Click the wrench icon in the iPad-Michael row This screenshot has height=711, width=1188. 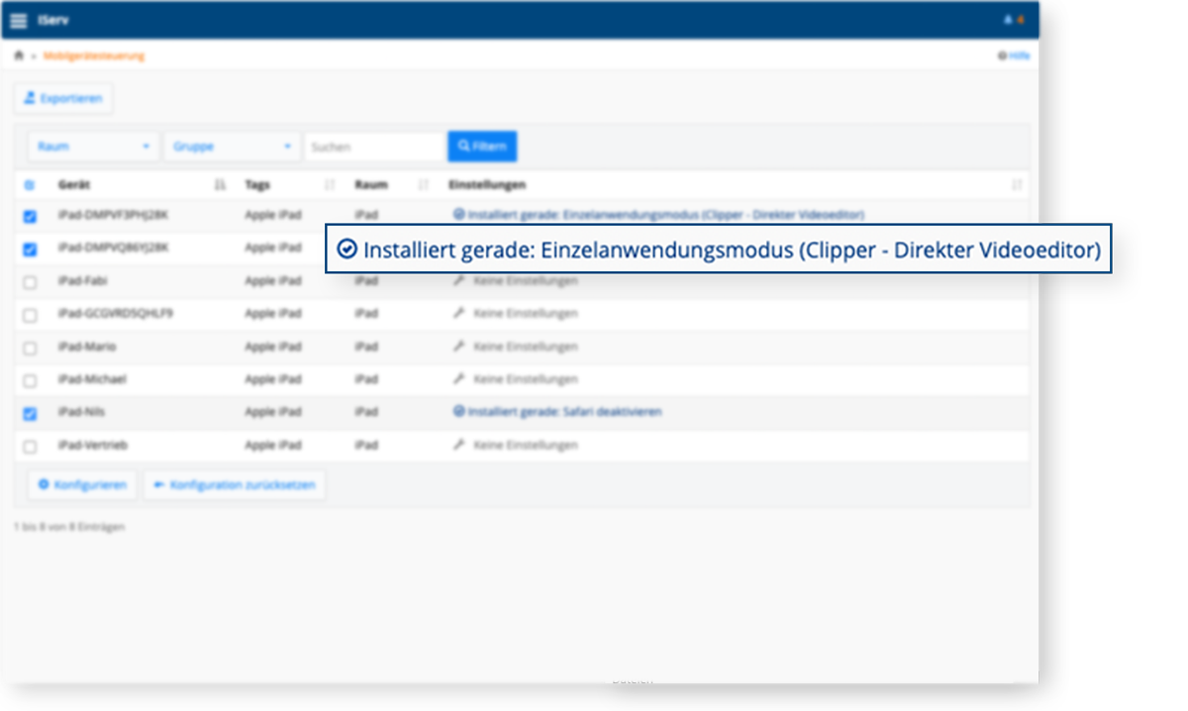(x=458, y=379)
